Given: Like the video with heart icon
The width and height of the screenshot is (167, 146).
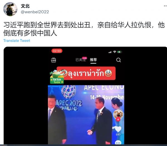Looking at the screenshot, I should (x=118, y=129).
